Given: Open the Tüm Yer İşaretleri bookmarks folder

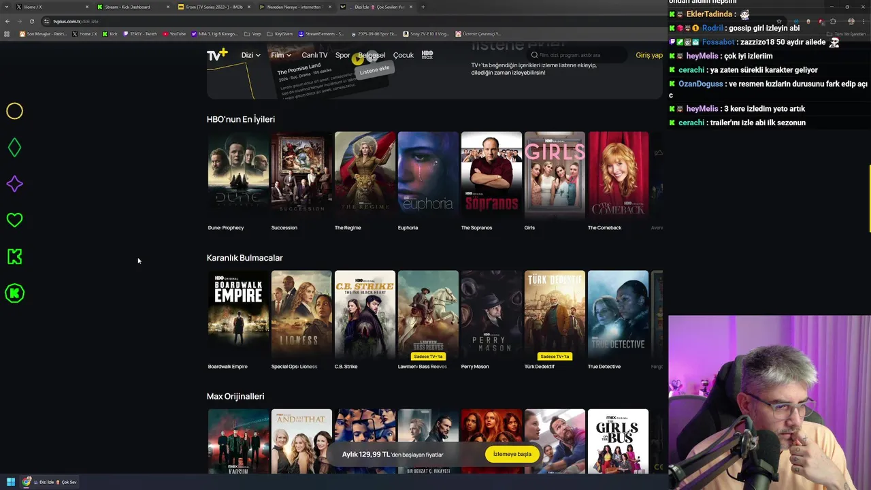Looking at the screenshot, I should 847,33.
